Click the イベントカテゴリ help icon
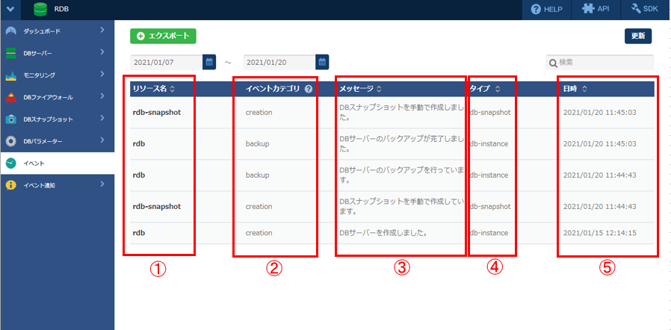Screen dimensions: 671x330 (x=308, y=90)
